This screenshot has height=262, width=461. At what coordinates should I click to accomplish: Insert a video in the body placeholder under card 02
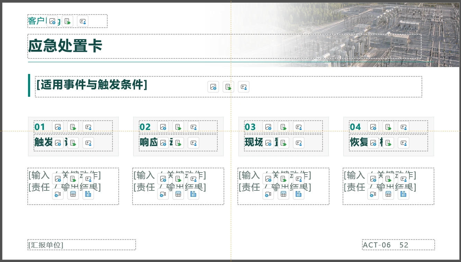point(163,194)
